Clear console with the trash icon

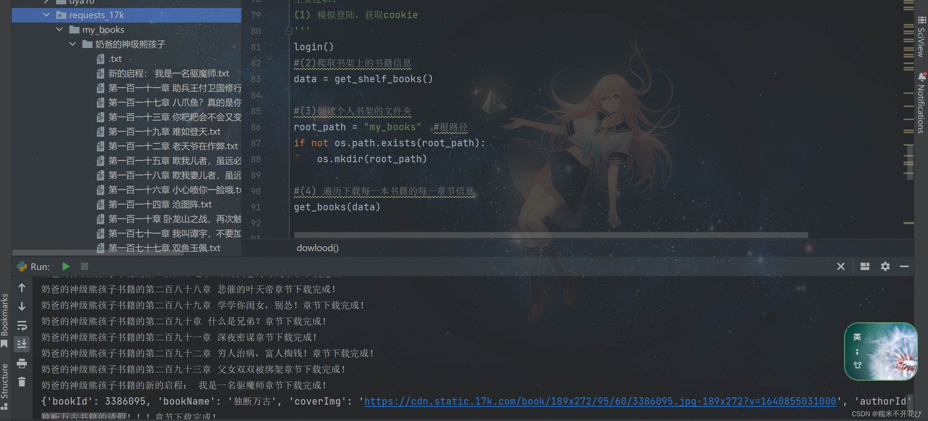(x=22, y=382)
